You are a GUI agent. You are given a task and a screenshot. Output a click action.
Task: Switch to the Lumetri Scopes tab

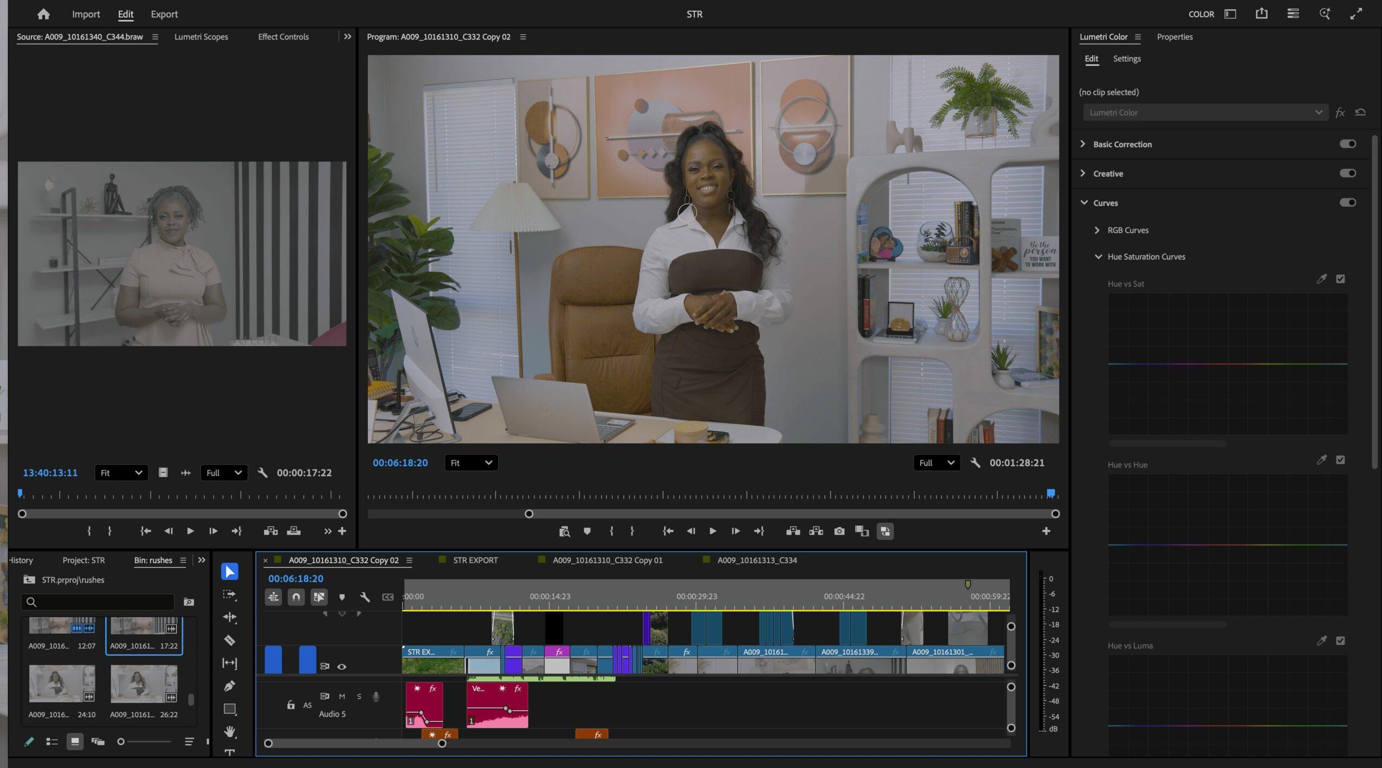point(201,37)
